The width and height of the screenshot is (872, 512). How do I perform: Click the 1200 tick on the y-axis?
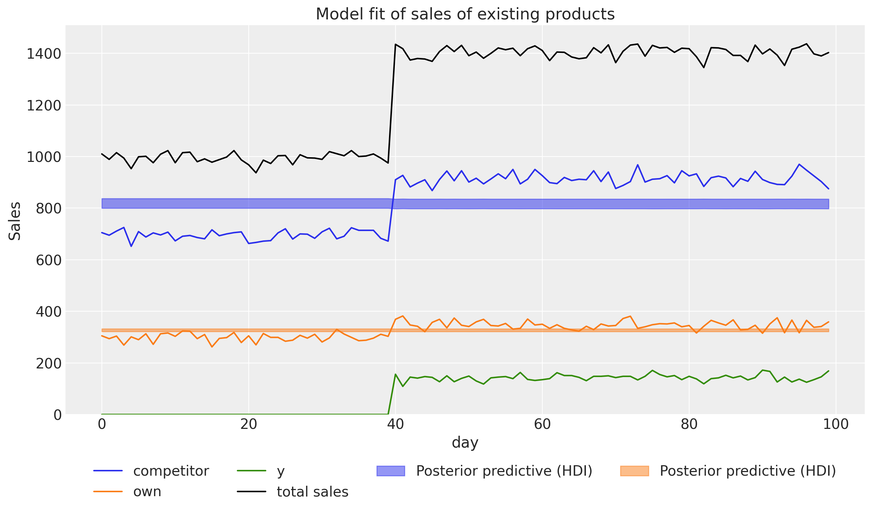[44, 105]
